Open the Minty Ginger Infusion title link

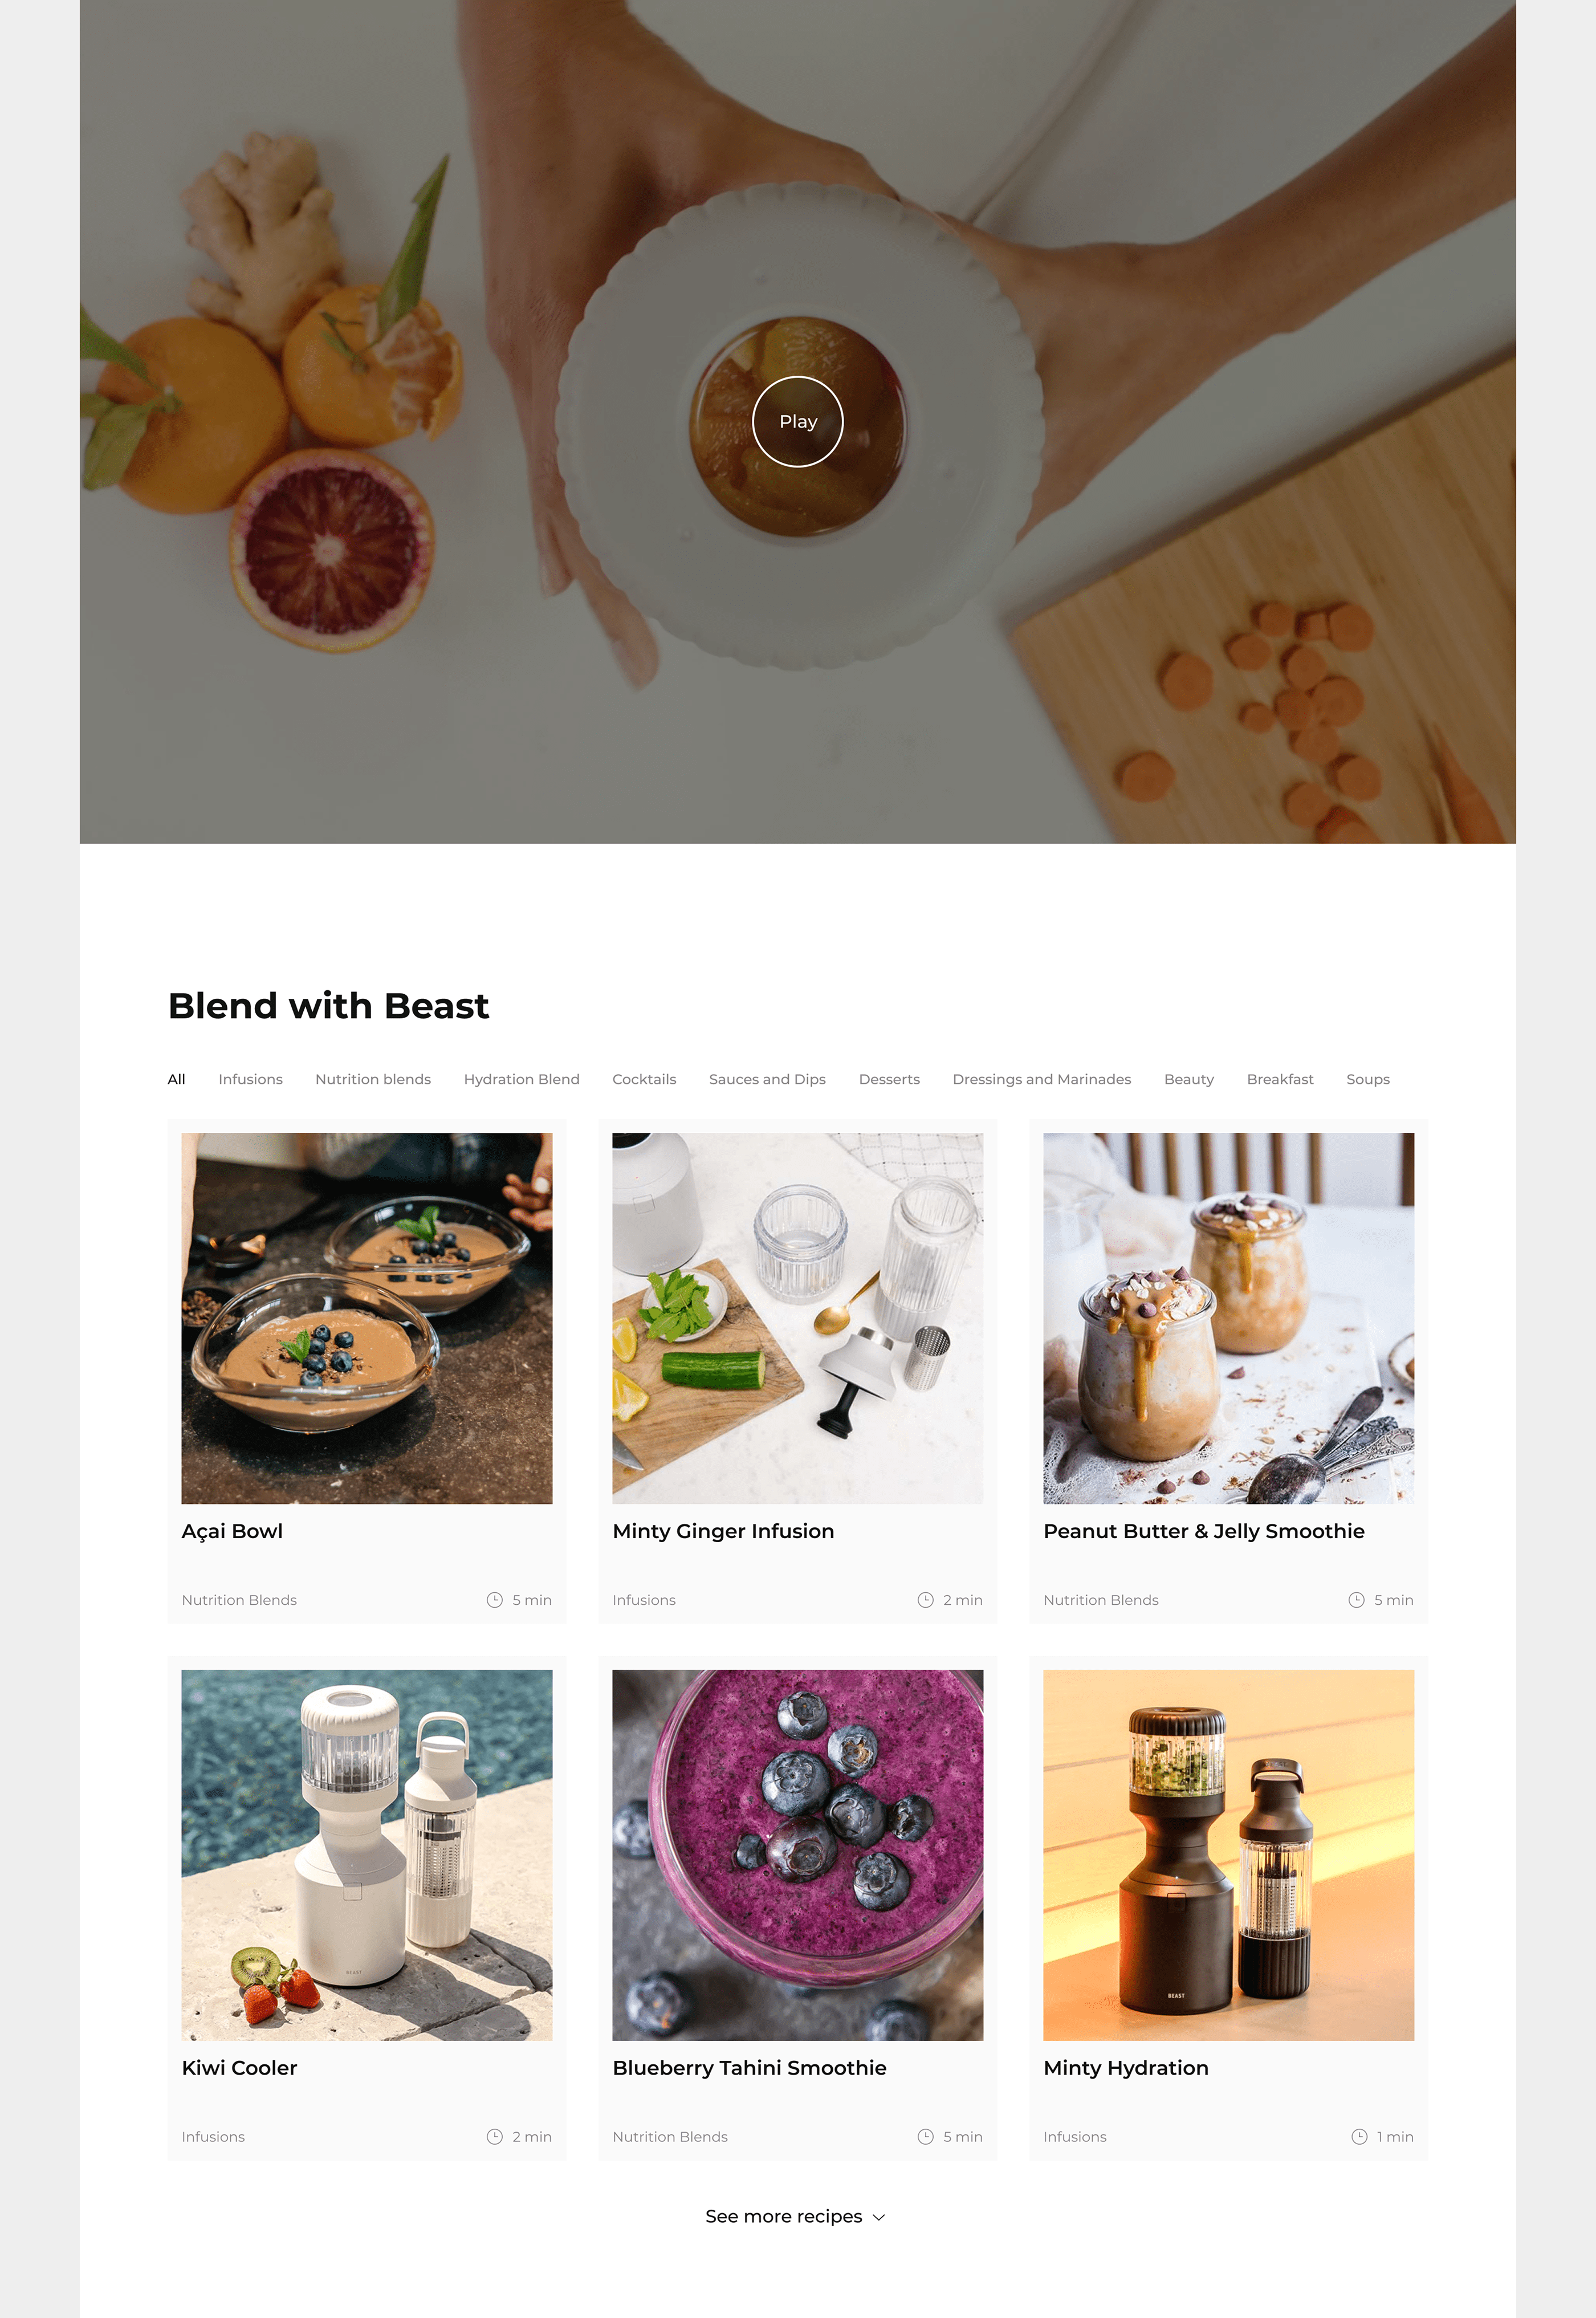pos(723,1531)
